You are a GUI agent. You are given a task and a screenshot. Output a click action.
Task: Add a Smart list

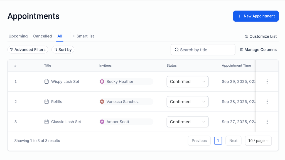(83, 36)
